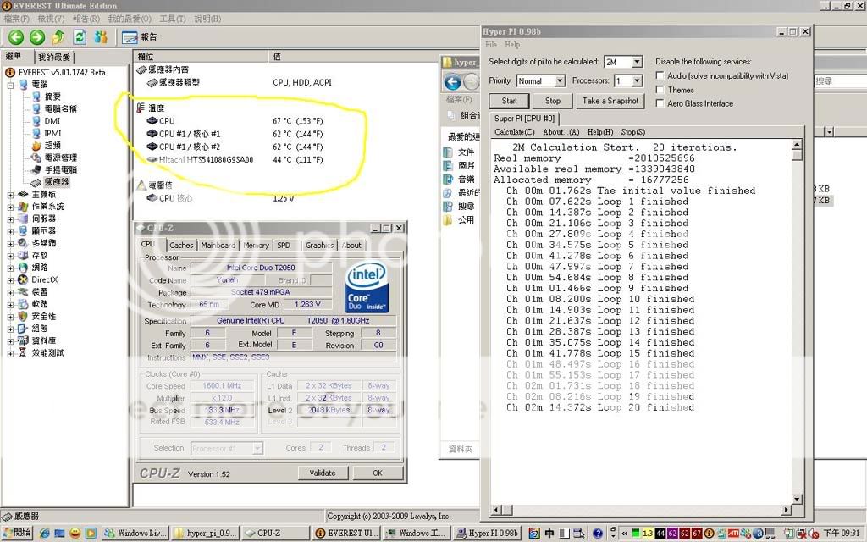Click the black 44 temperature tray icon
Screen dimensions: 867x542
(x=660, y=534)
